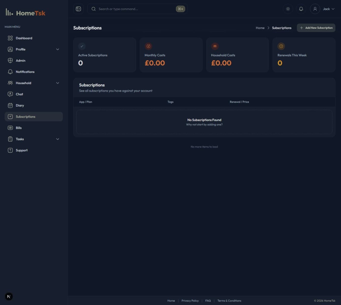The width and height of the screenshot is (341, 305).
Task: Click the Home breadcrumb link
Action: (260, 28)
